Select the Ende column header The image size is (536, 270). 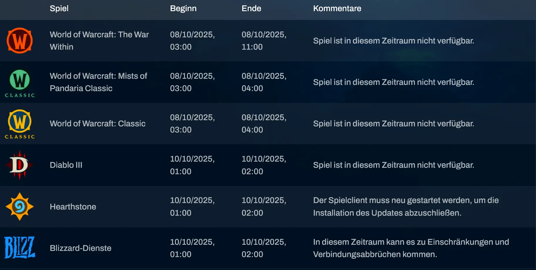[251, 8]
